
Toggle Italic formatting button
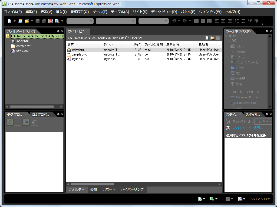pos(203,21)
